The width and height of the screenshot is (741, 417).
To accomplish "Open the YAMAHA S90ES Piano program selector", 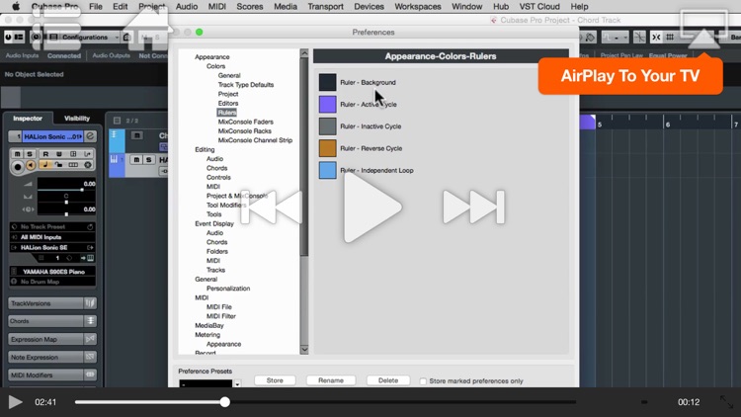I will (x=52, y=272).
